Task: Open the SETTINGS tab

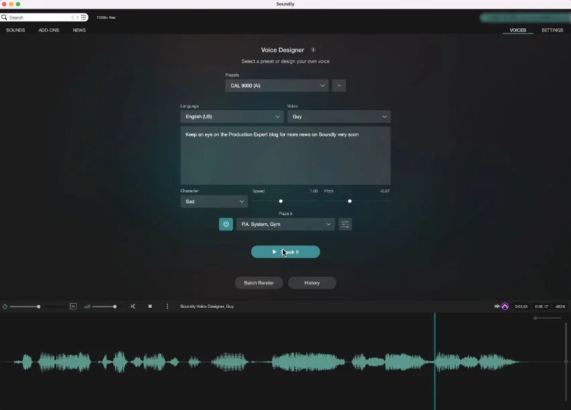Action: 552,30
